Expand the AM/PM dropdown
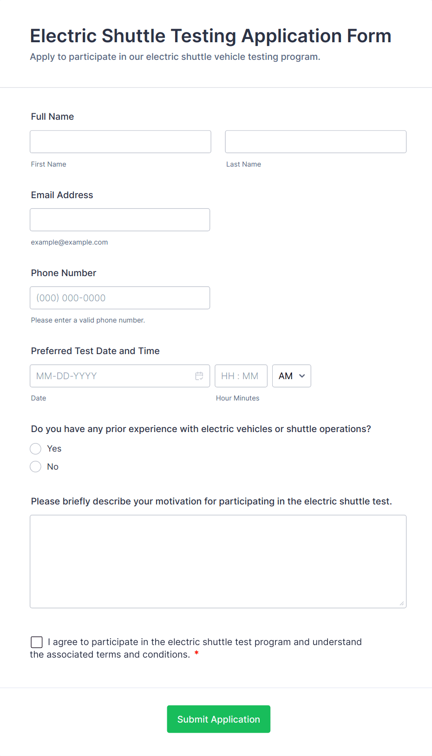432x756 pixels. pos(291,376)
